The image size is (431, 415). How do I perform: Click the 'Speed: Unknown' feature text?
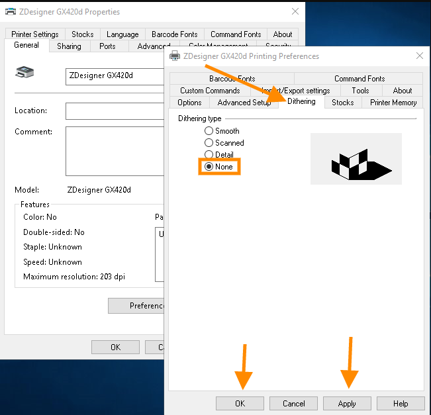[x=52, y=262]
